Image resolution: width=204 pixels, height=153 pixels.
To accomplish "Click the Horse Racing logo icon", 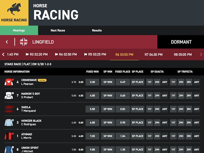I will pyautogui.click(x=14, y=10).
